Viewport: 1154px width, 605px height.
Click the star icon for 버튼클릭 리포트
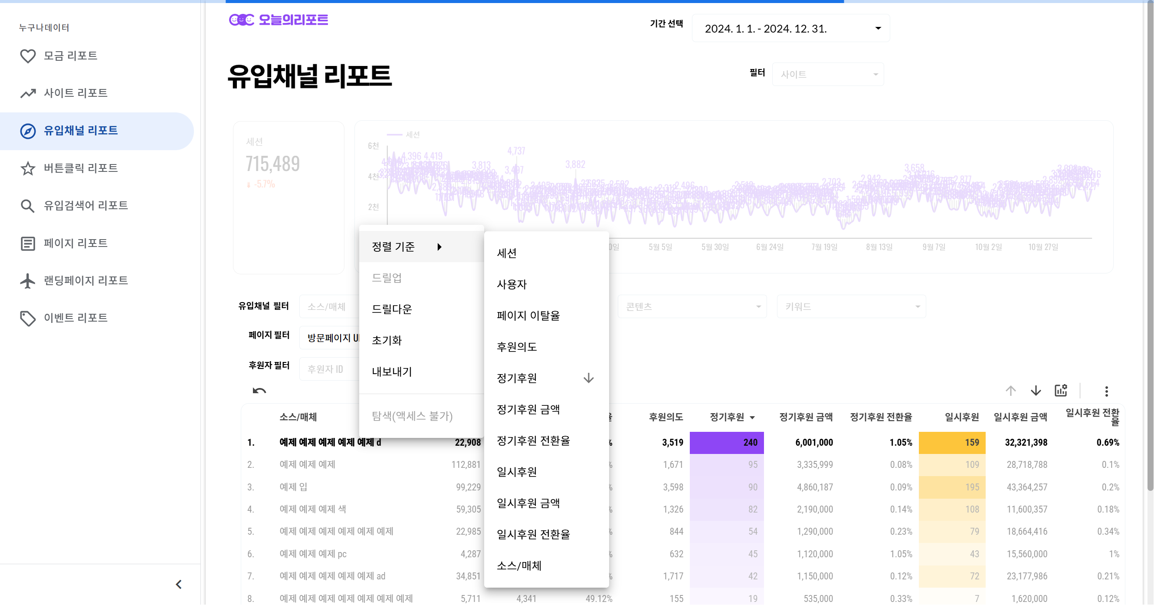[x=28, y=168]
